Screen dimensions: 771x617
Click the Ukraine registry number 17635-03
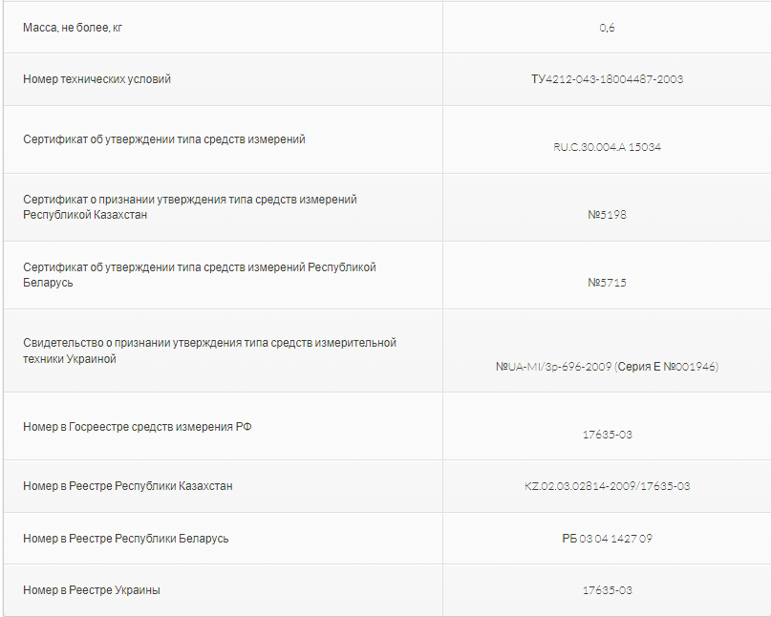click(x=607, y=590)
